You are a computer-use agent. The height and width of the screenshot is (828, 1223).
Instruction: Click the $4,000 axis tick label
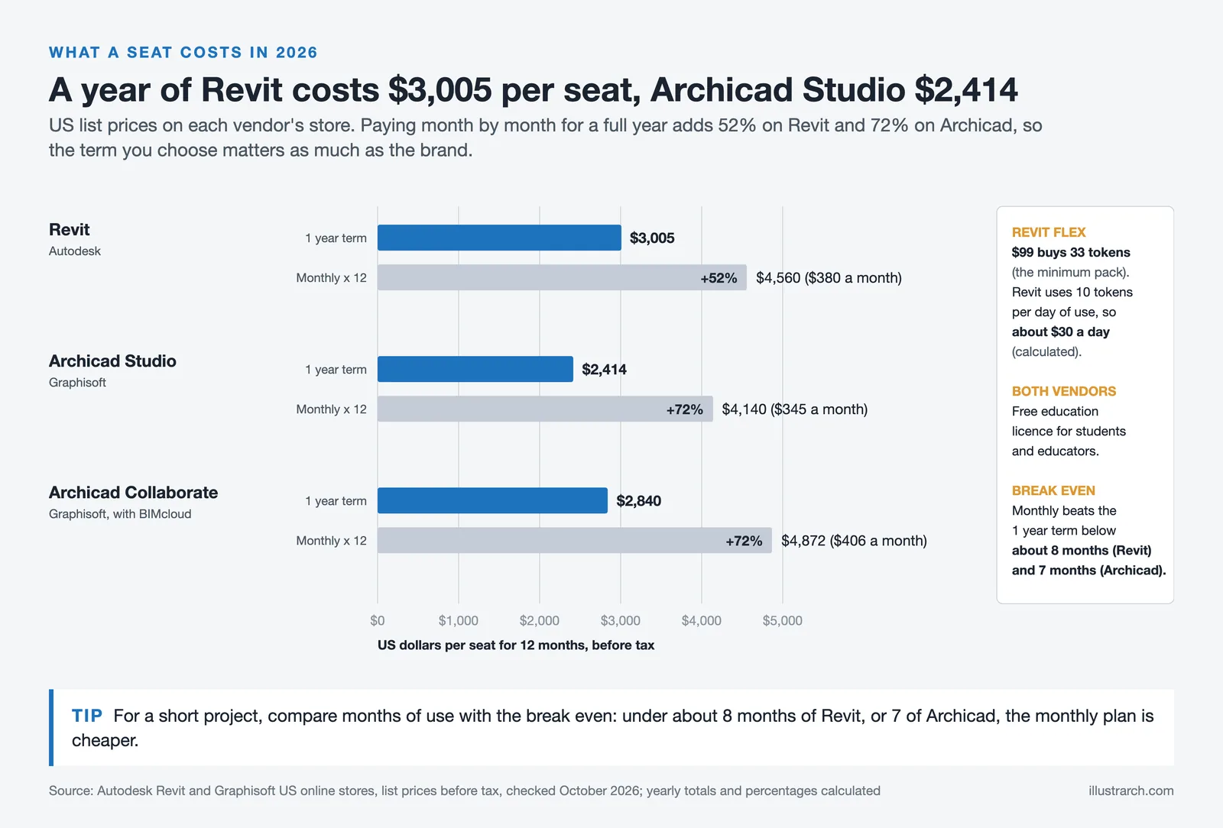tap(702, 620)
